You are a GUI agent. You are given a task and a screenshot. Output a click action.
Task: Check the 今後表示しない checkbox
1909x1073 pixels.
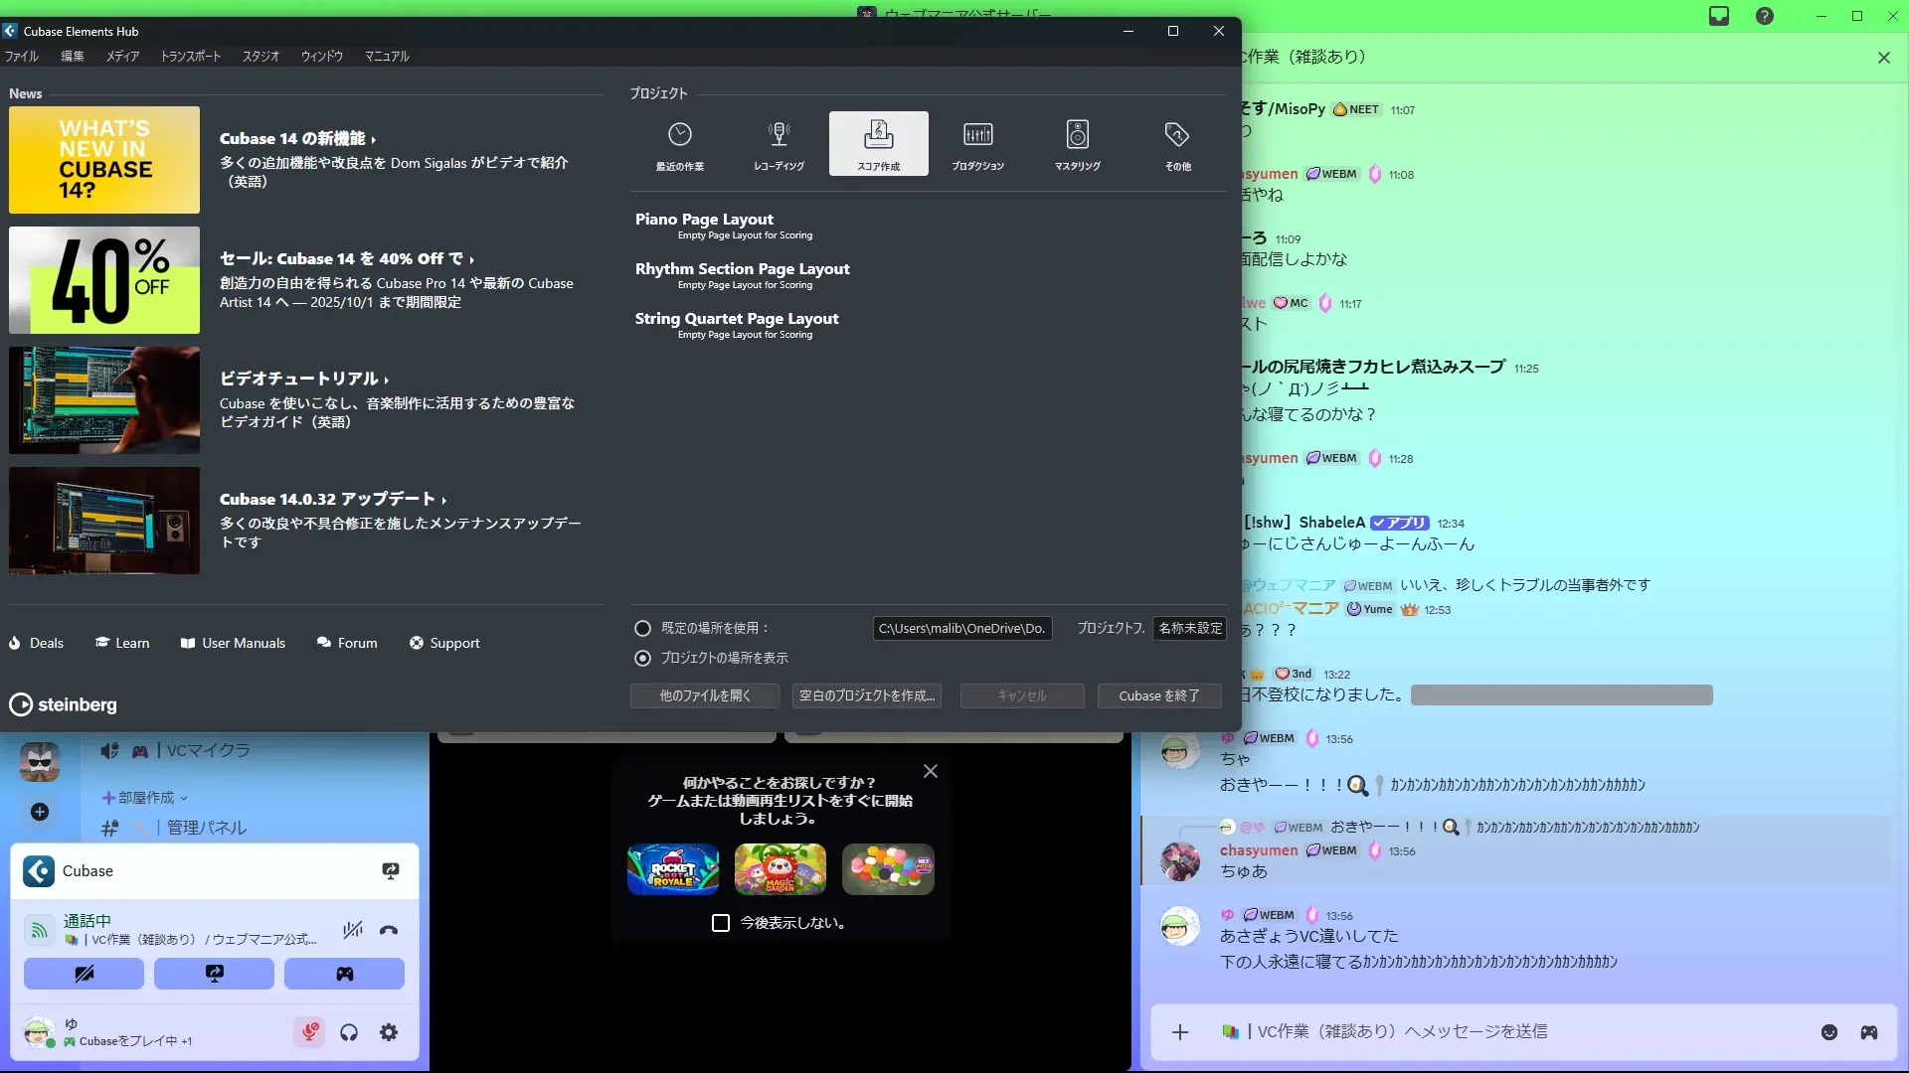(x=721, y=923)
